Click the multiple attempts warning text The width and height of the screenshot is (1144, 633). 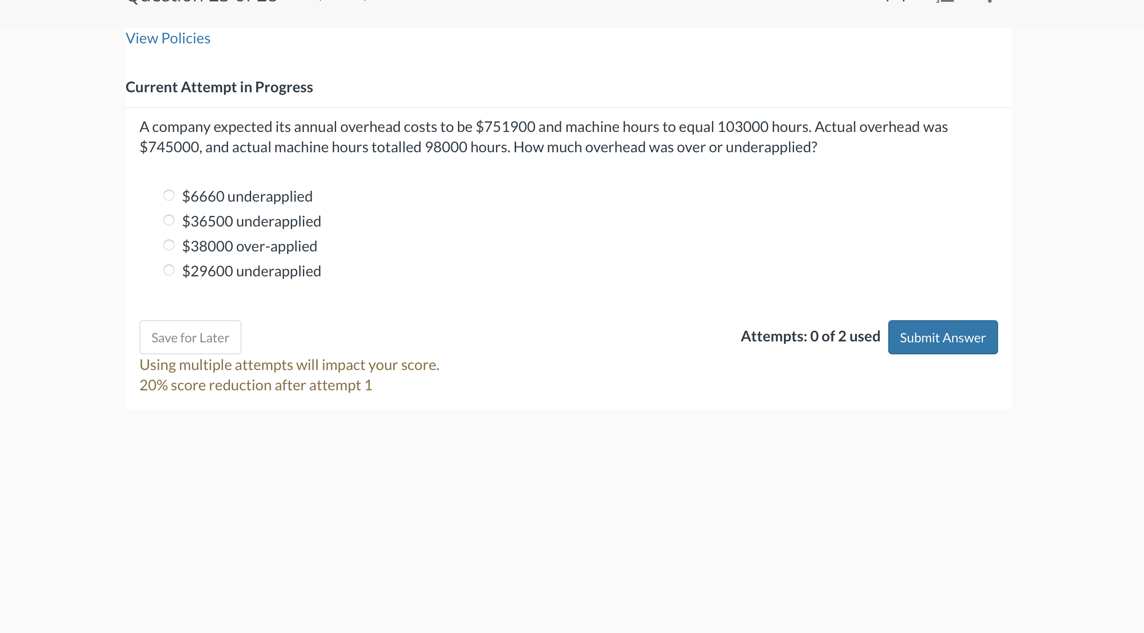[289, 364]
